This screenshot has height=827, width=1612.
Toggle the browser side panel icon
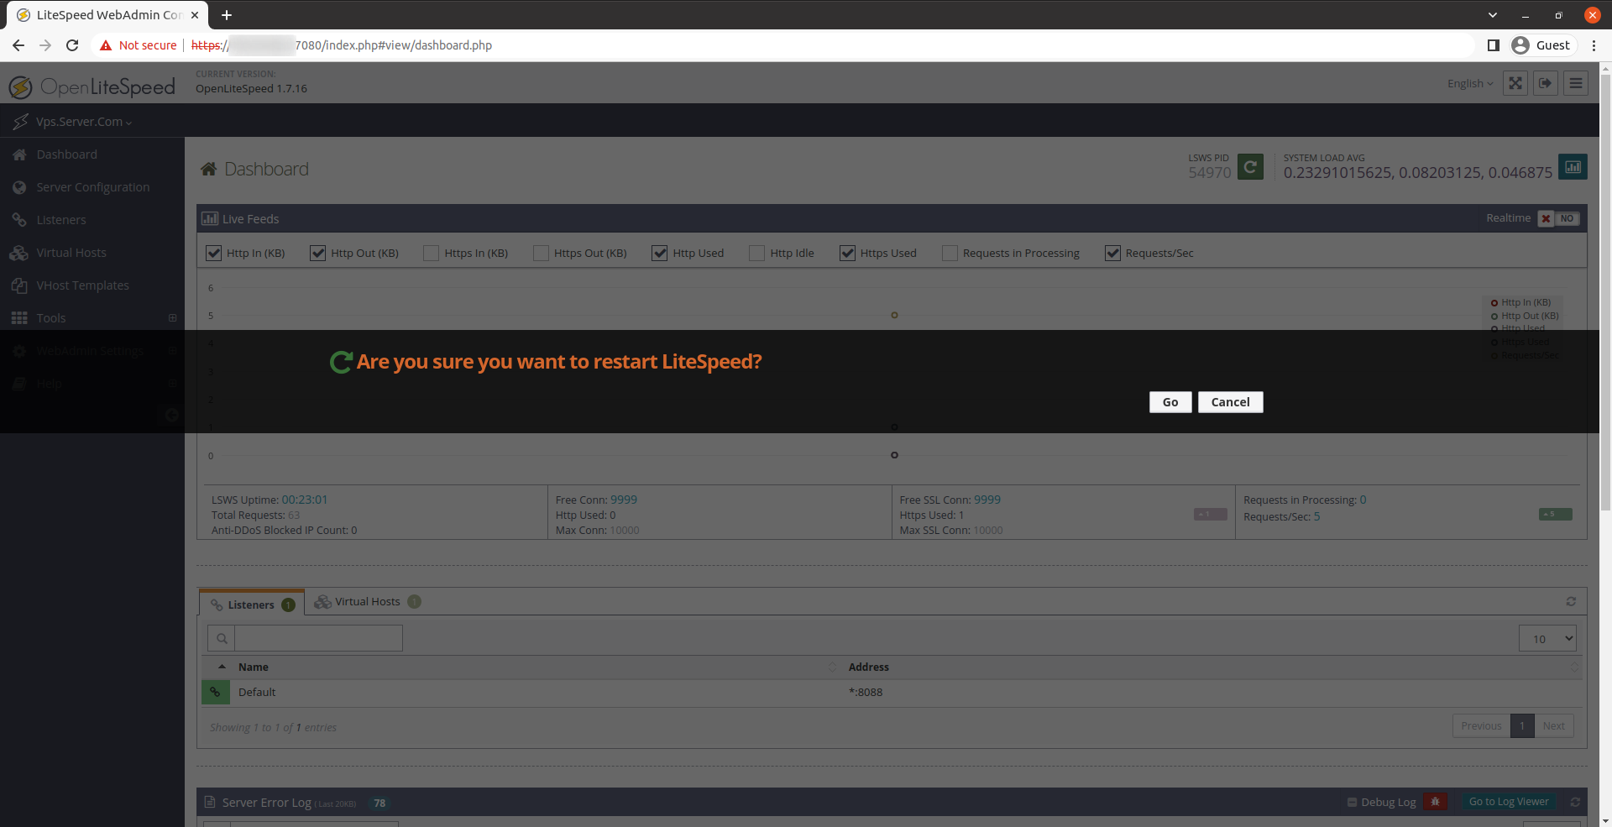(1493, 45)
